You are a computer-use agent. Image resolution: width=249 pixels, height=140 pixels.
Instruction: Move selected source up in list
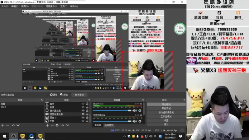click(63, 125)
